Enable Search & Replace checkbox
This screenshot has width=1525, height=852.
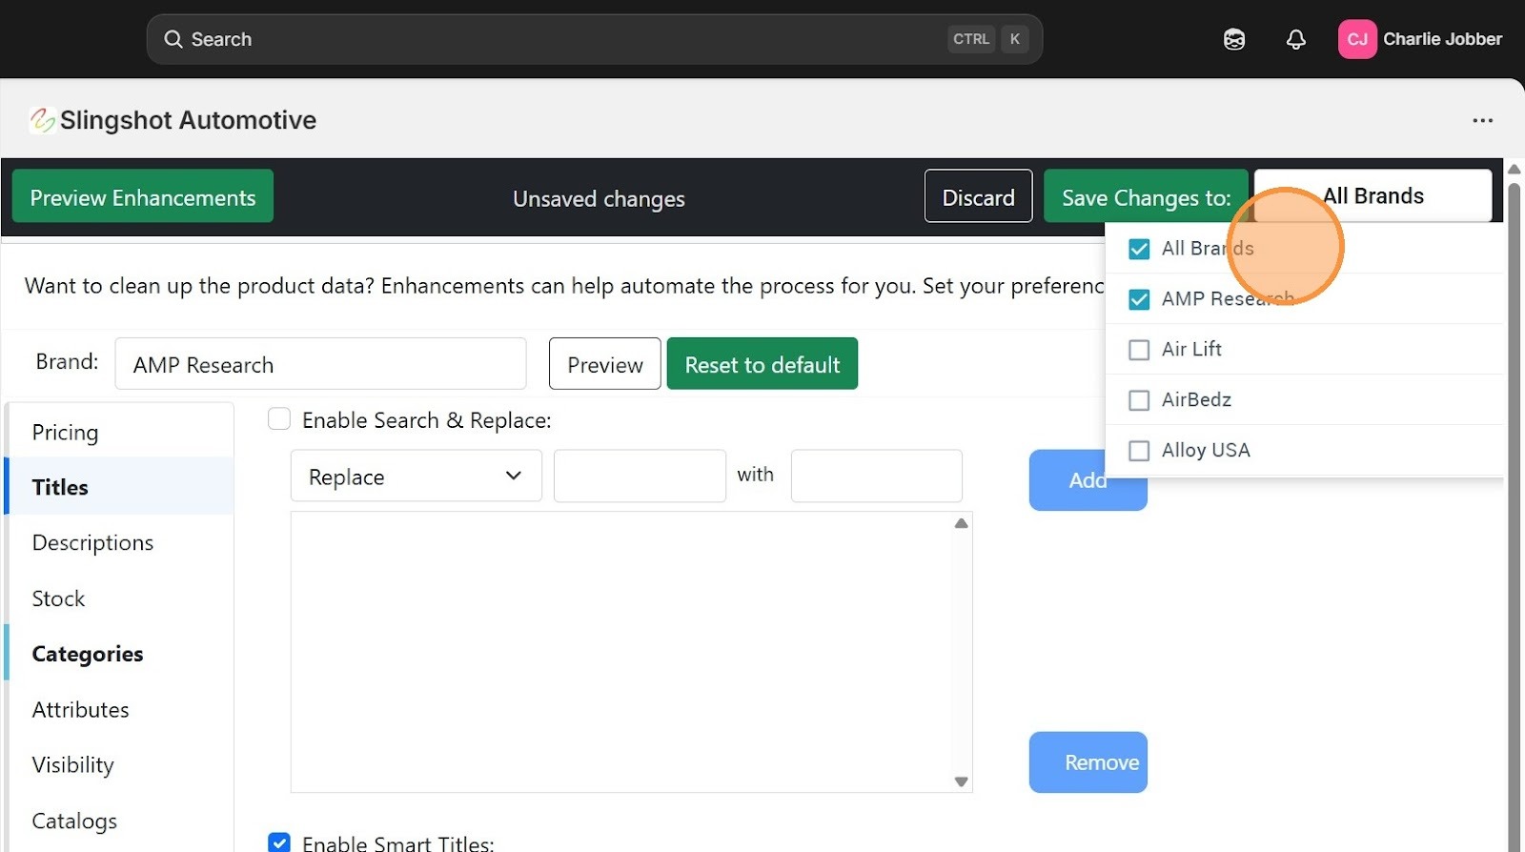click(x=279, y=418)
